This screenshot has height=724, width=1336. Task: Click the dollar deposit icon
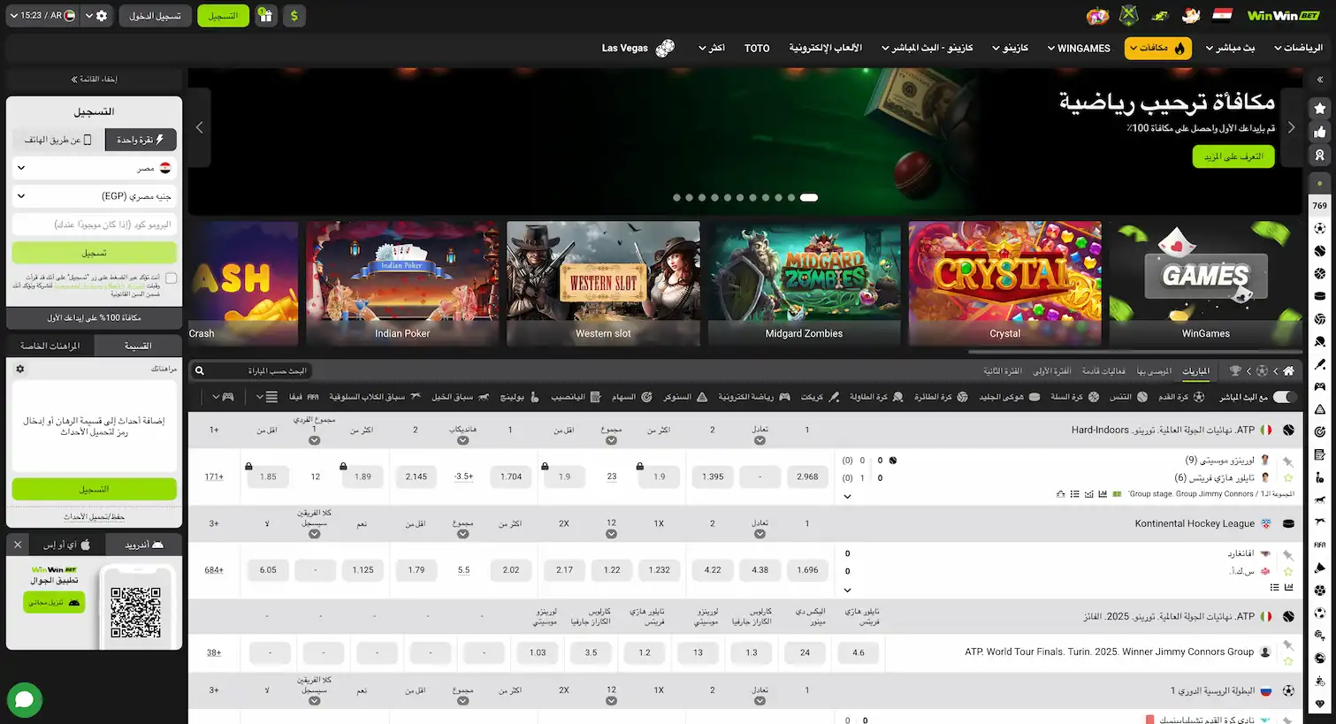[294, 16]
